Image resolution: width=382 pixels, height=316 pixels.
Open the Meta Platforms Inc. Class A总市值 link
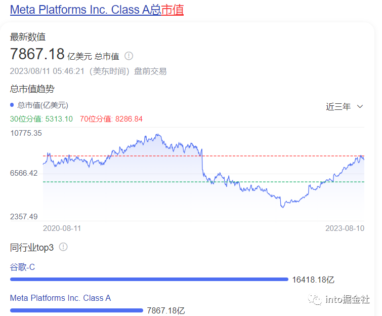[97, 10]
